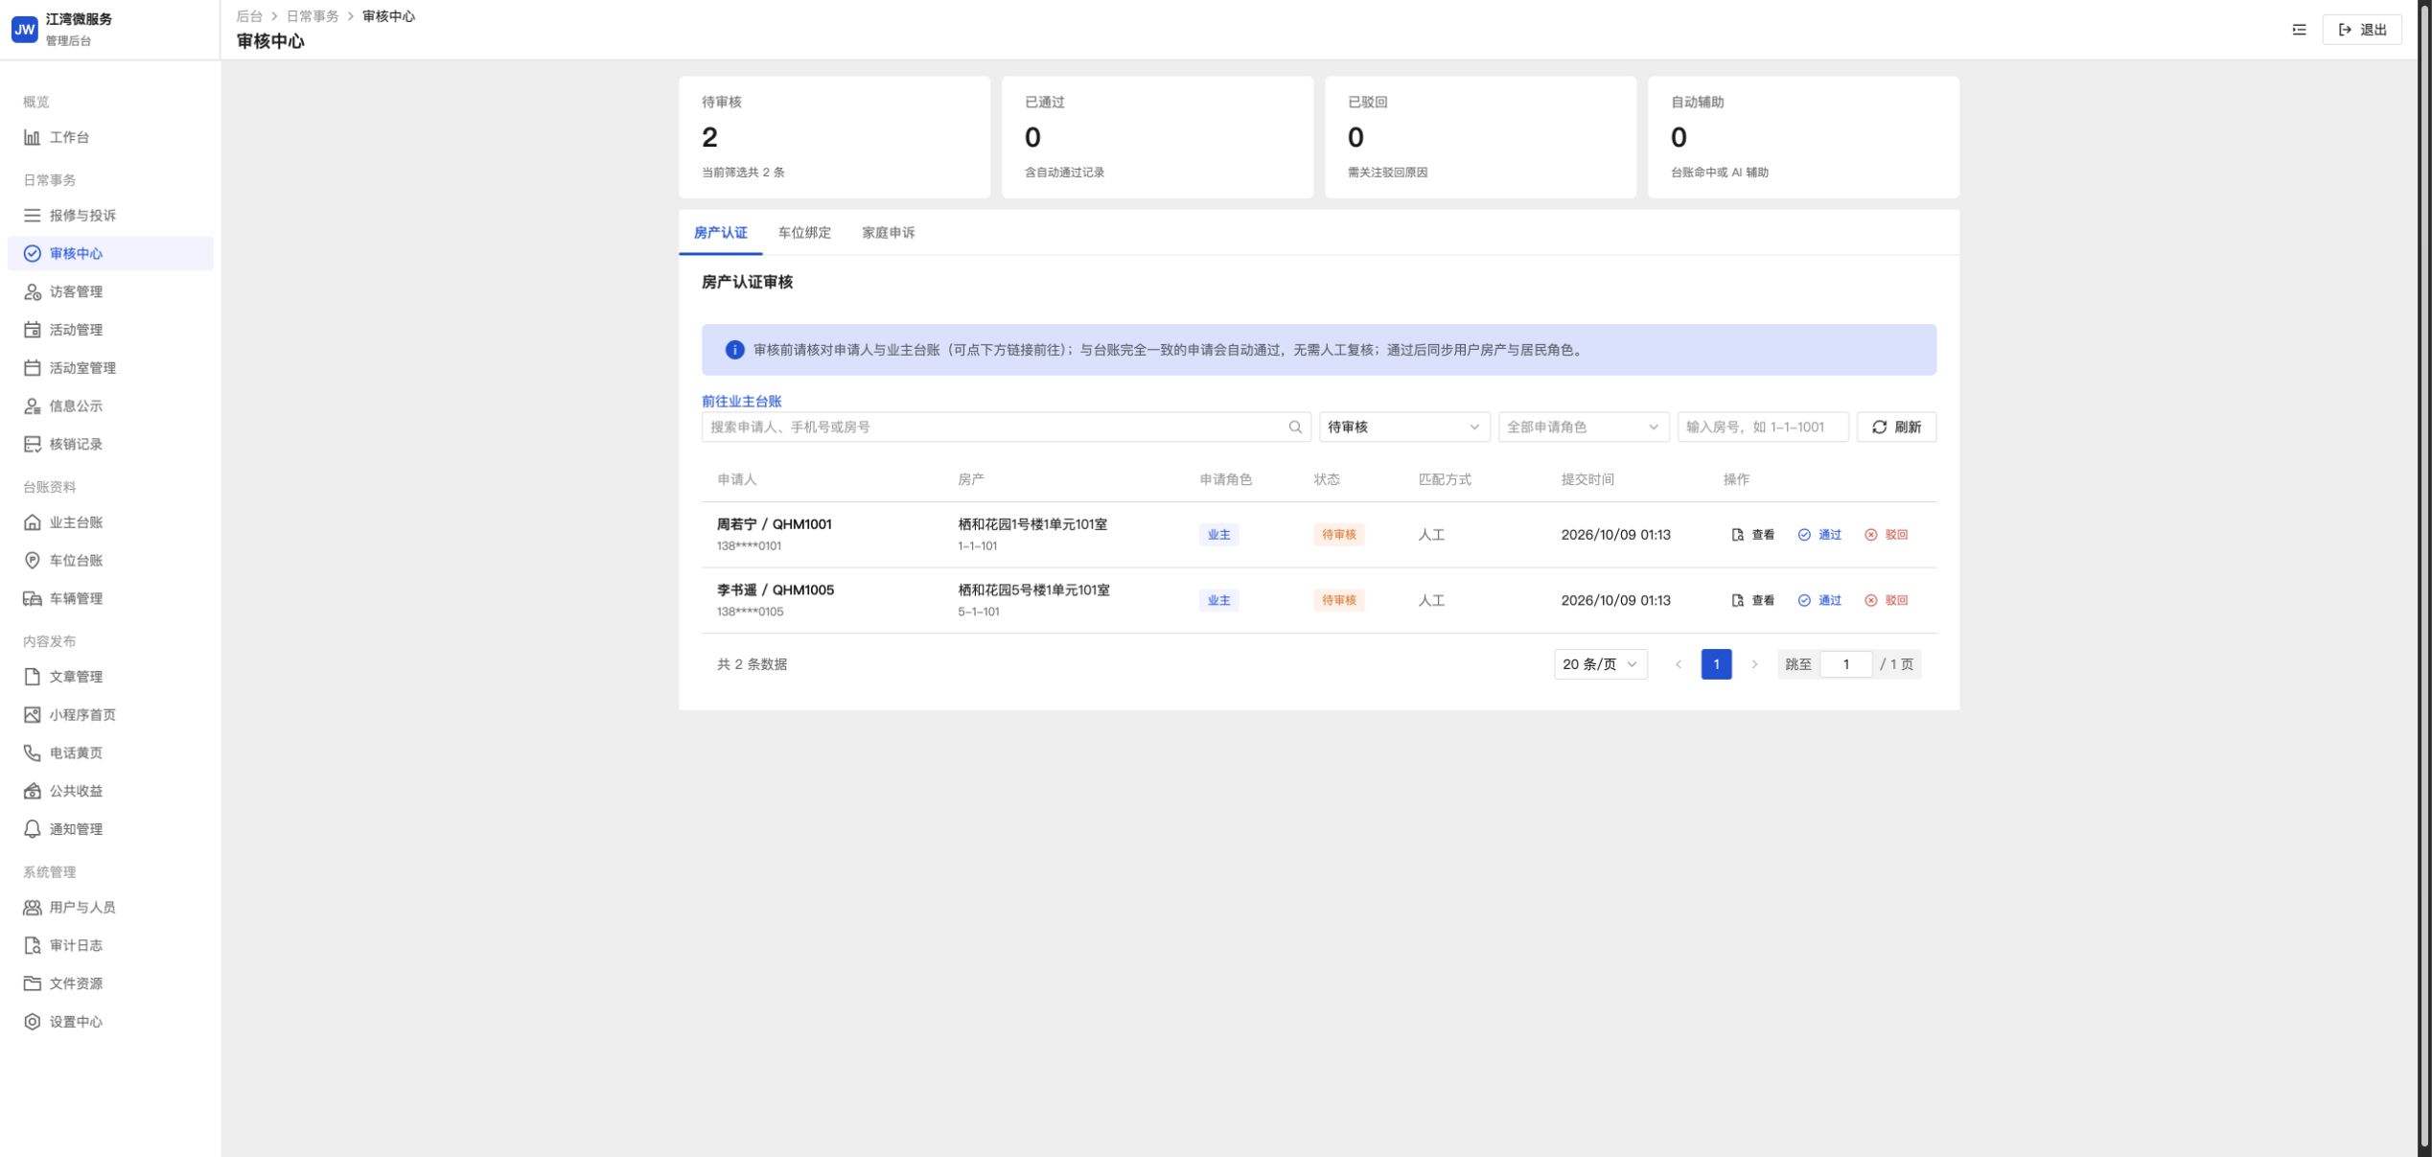Viewport: 2432px width, 1157px height.
Task: Click page 1 pagination button
Action: point(1716,664)
